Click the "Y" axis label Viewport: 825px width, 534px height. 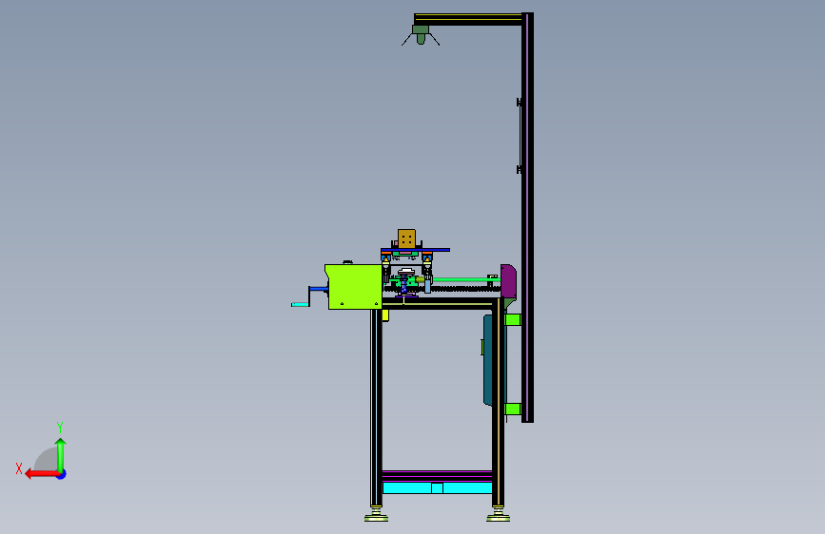point(60,427)
